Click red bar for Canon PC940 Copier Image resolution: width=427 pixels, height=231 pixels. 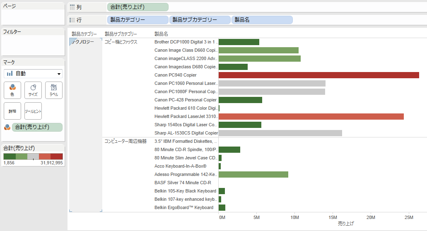[x=318, y=75]
